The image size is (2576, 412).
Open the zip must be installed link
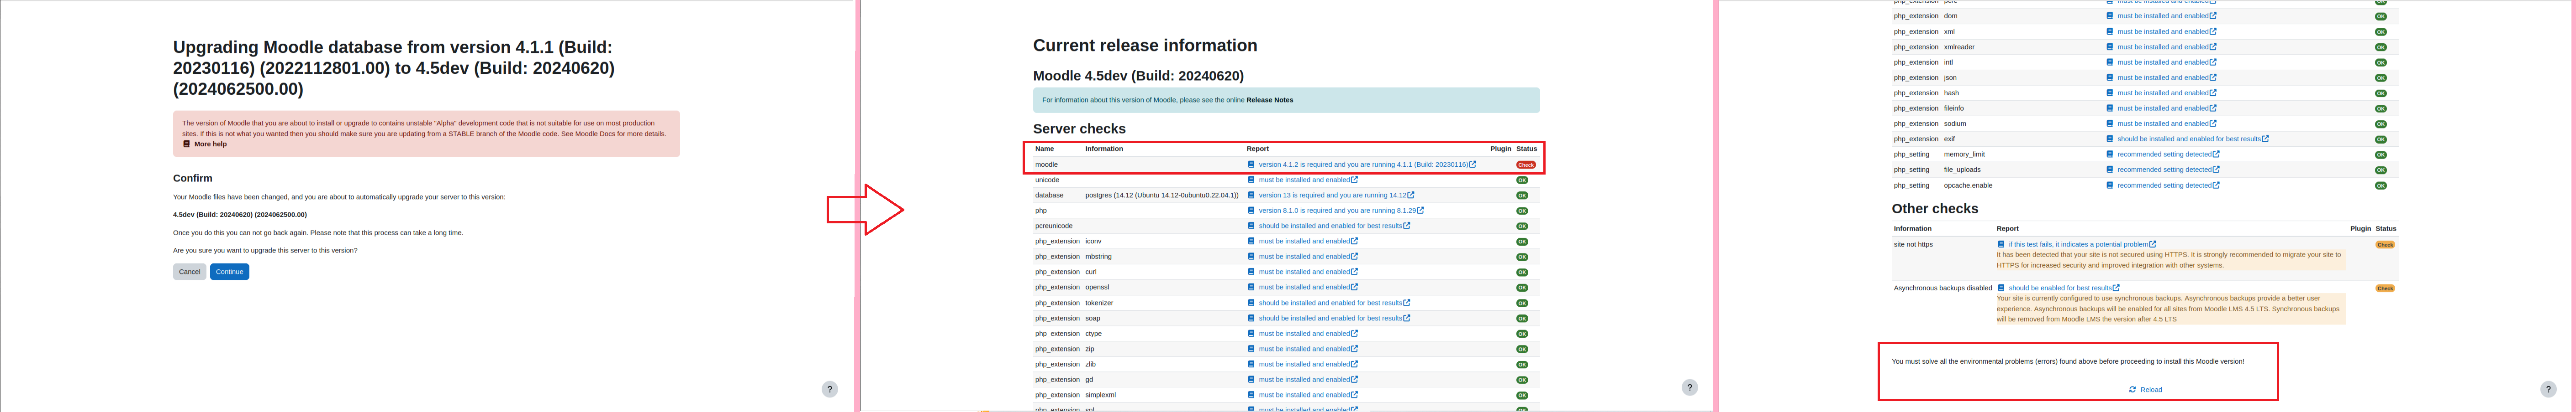click(1304, 349)
